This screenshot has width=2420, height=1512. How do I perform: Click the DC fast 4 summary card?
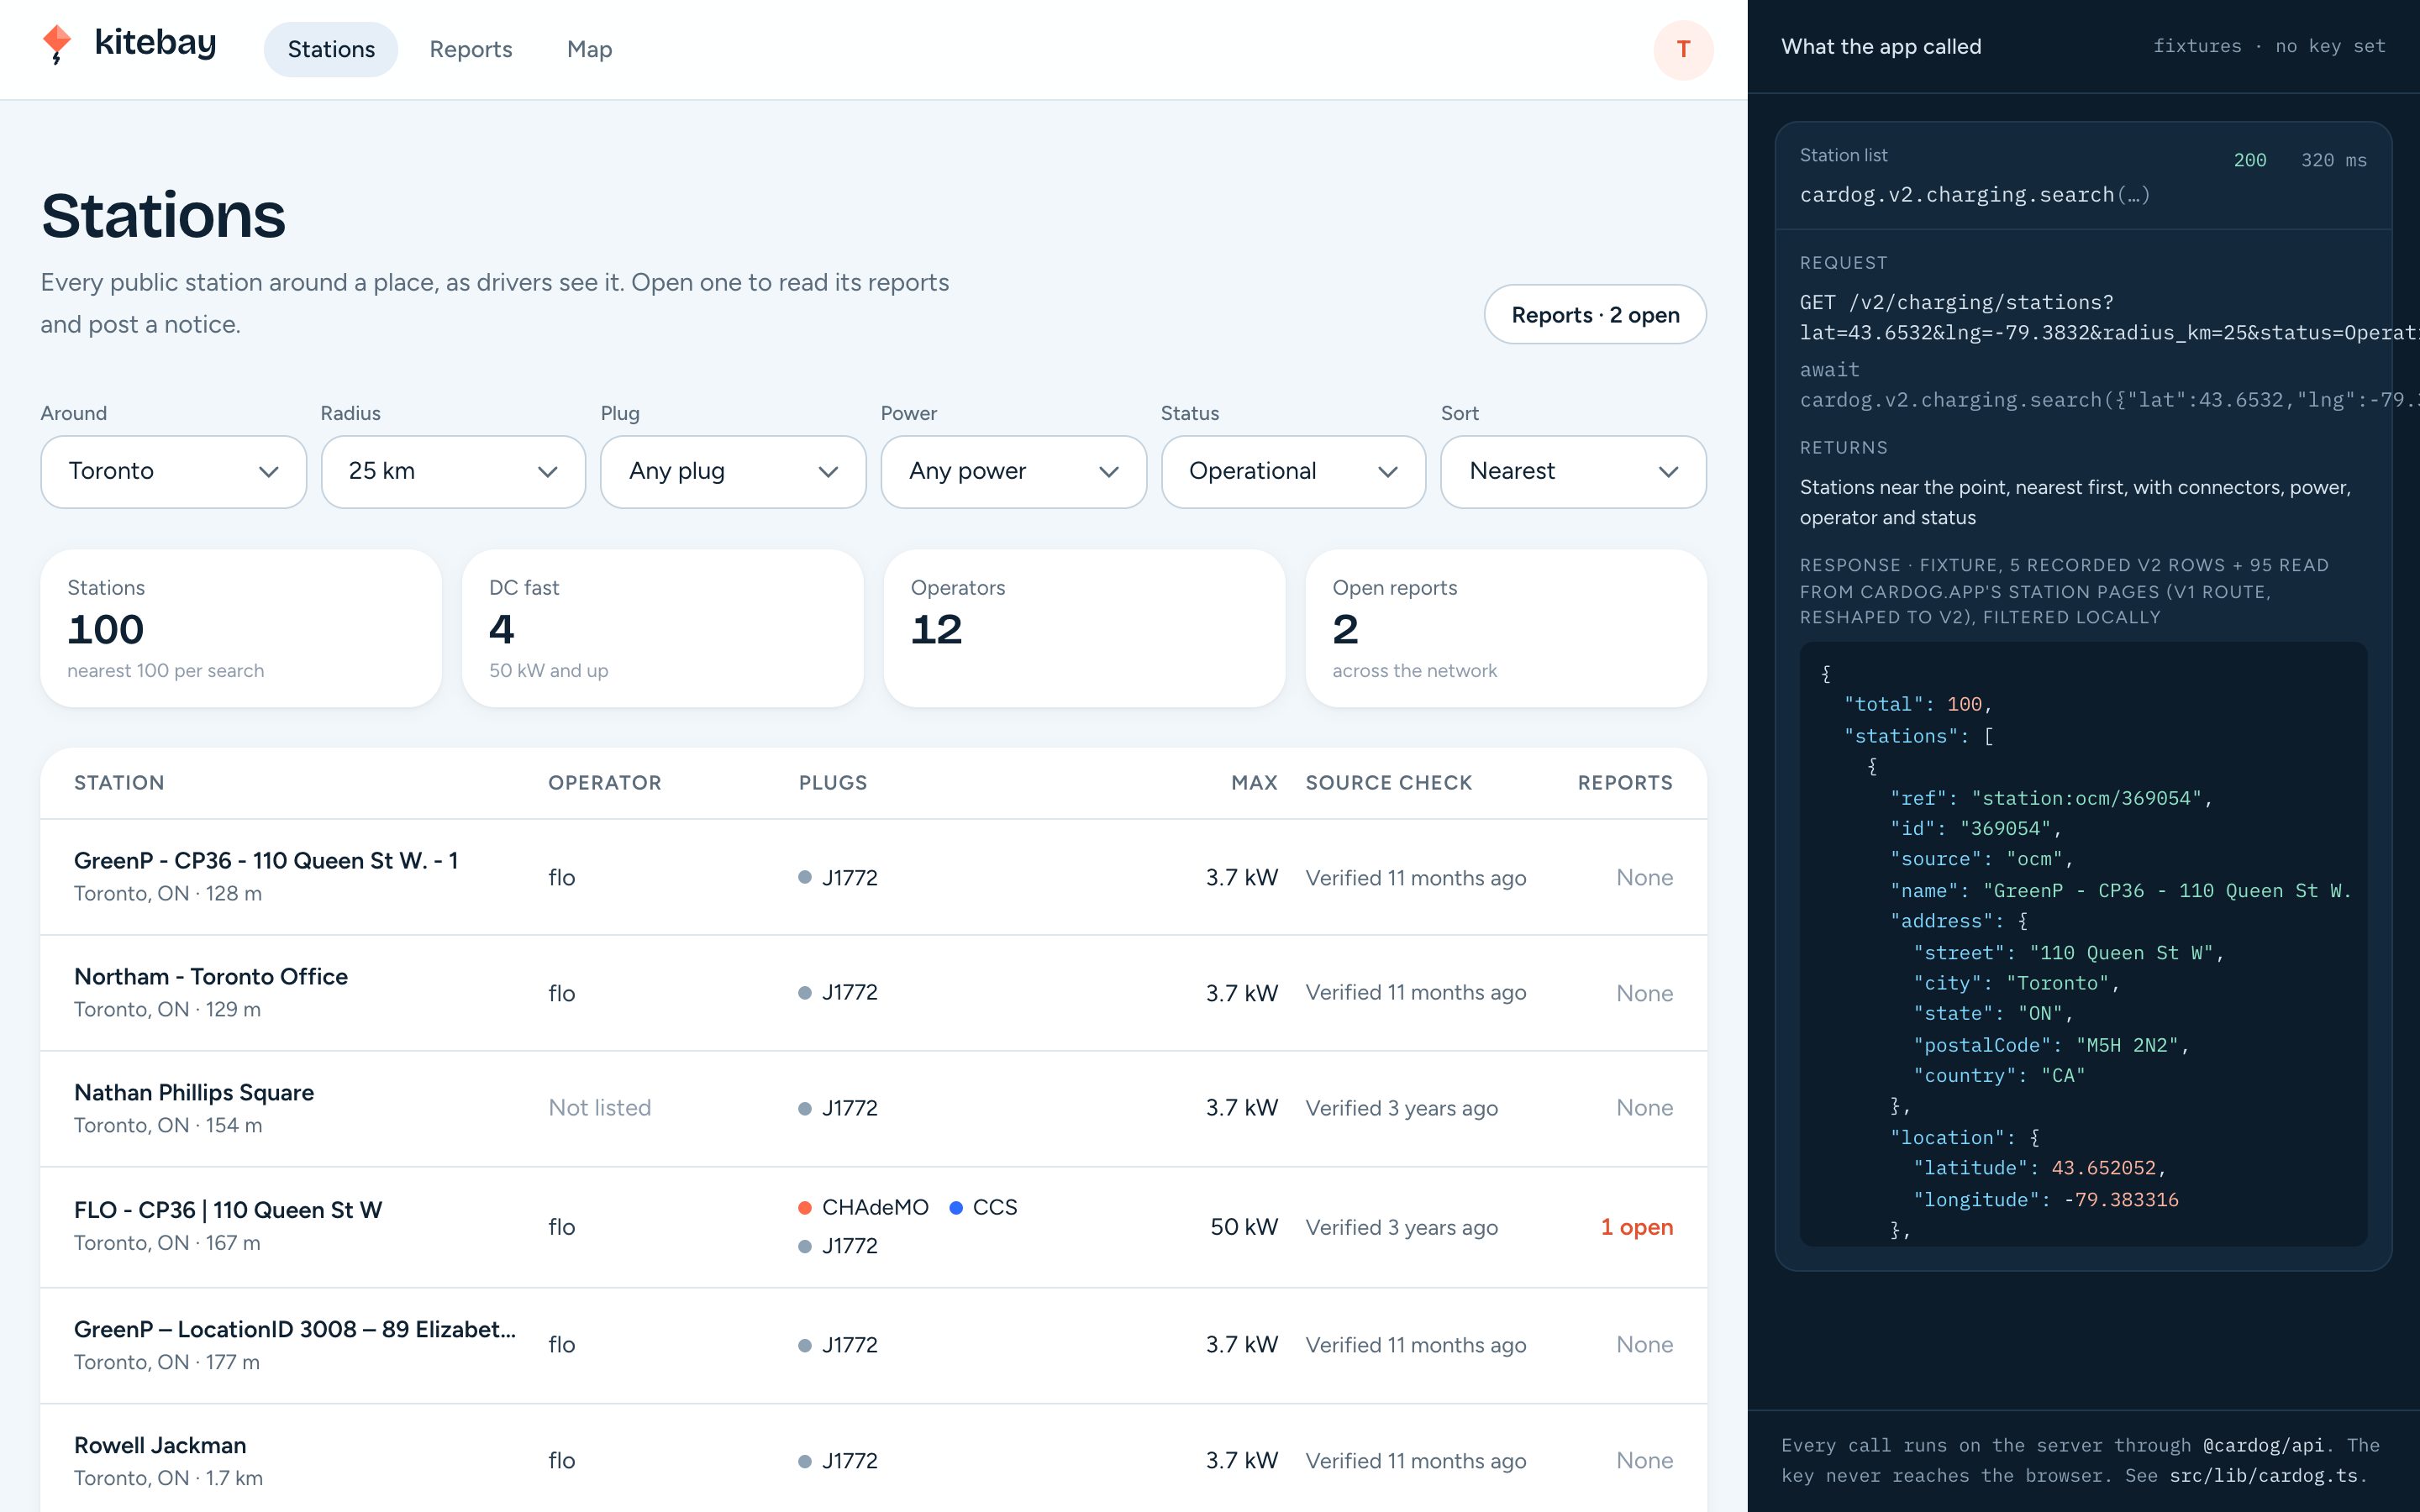(x=662, y=628)
